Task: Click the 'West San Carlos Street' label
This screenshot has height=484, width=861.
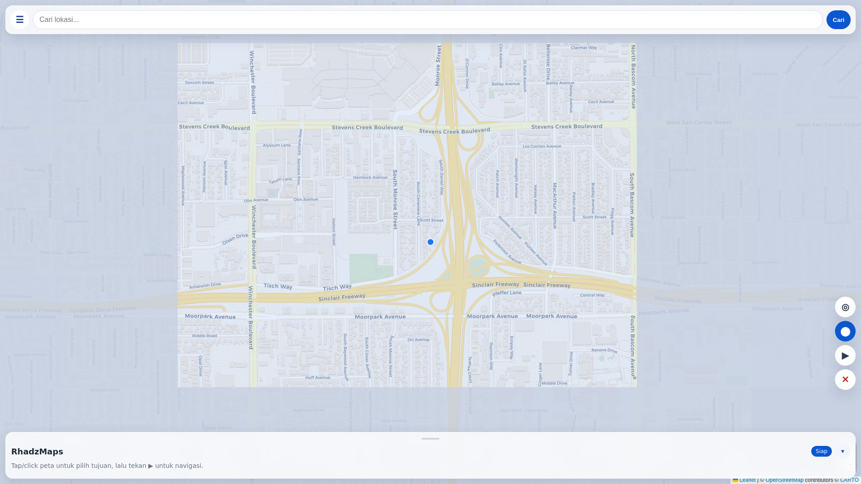Action: (x=698, y=122)
